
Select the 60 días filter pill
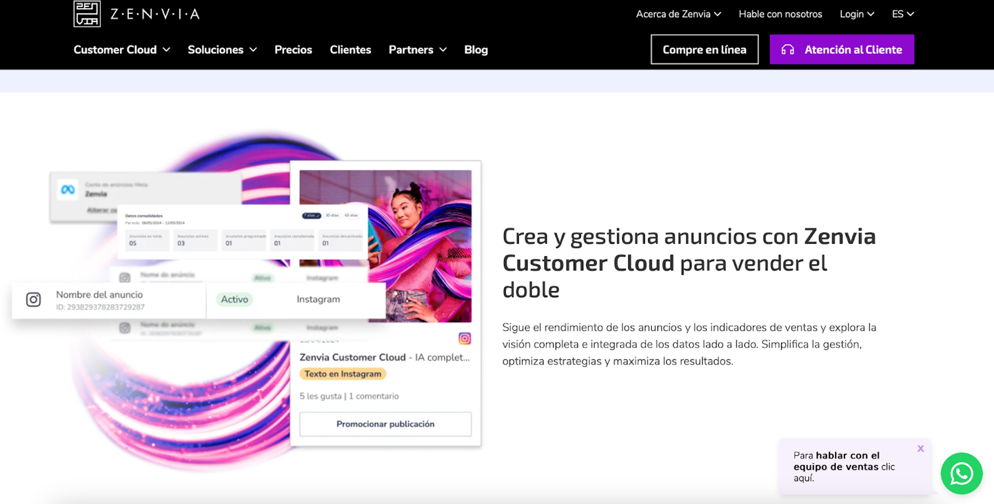click(351, 215)
